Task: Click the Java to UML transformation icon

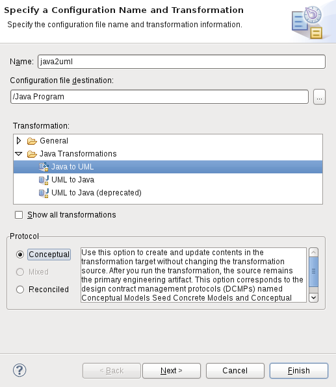Action: point(44,167)
